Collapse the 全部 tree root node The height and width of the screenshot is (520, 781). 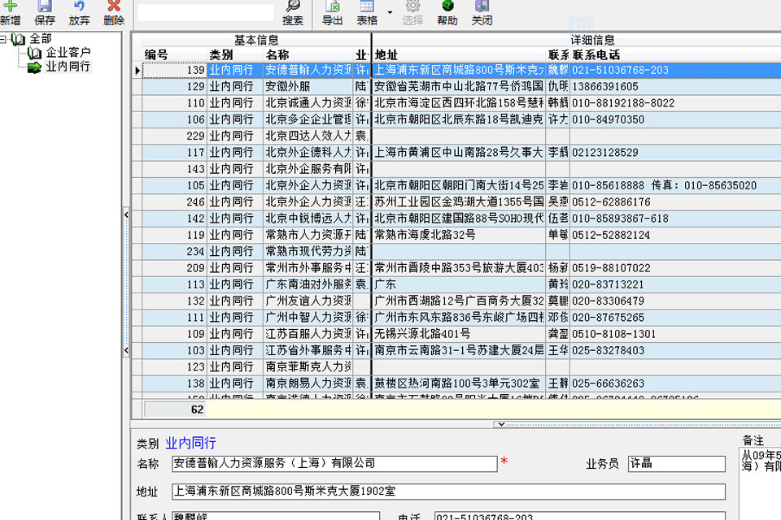(4, 39)
